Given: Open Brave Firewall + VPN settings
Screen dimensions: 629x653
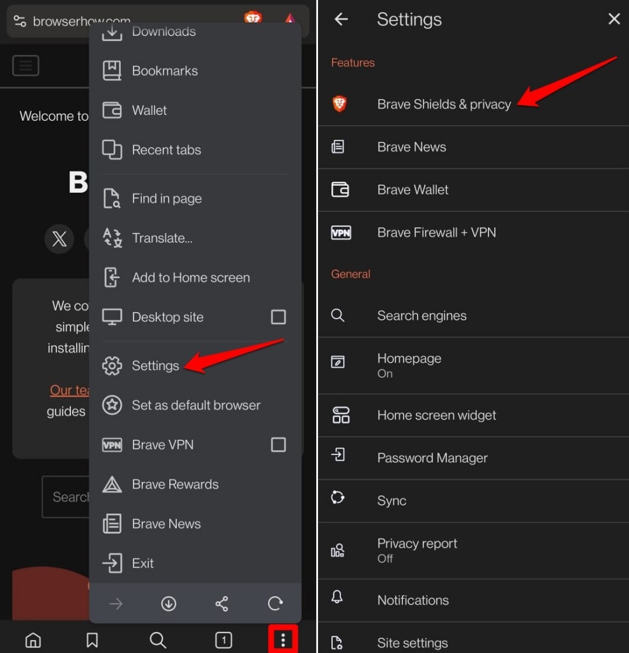Looking at the screenshot, I should pos(474,232).
